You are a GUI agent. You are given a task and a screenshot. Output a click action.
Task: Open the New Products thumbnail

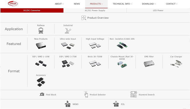tap(41, 45)
